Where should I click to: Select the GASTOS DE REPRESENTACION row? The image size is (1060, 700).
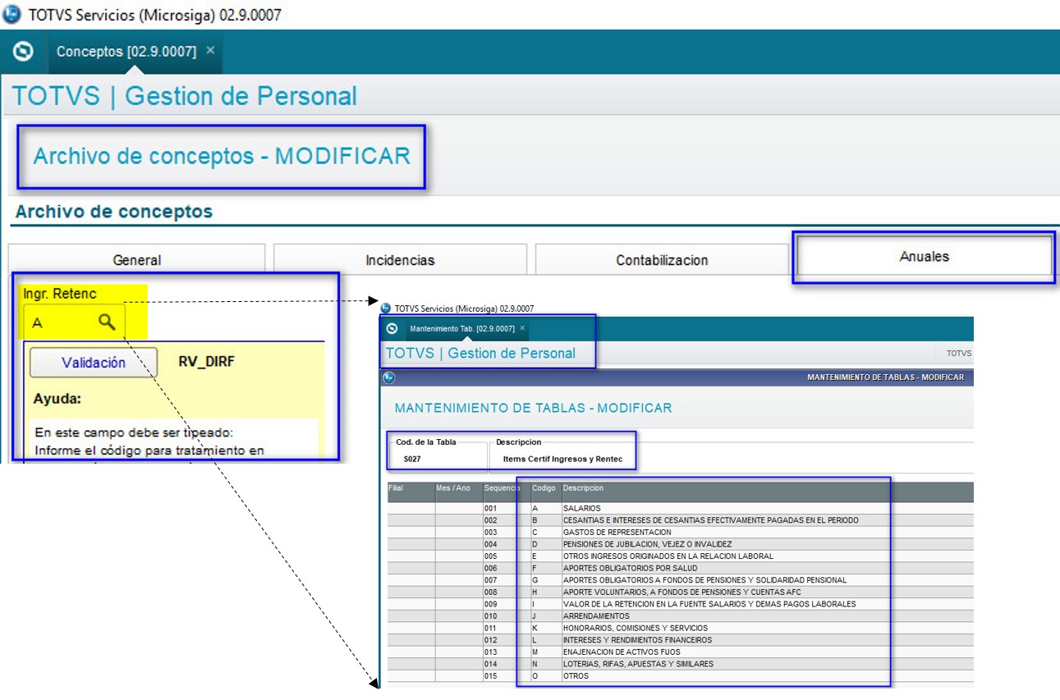[x=681, y=533]
